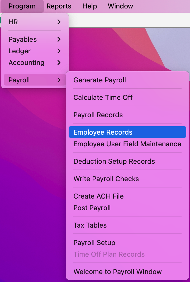This screenshot has height=282, width=190.
Task: Expand the HR submenu
Action: click(35, 22)
